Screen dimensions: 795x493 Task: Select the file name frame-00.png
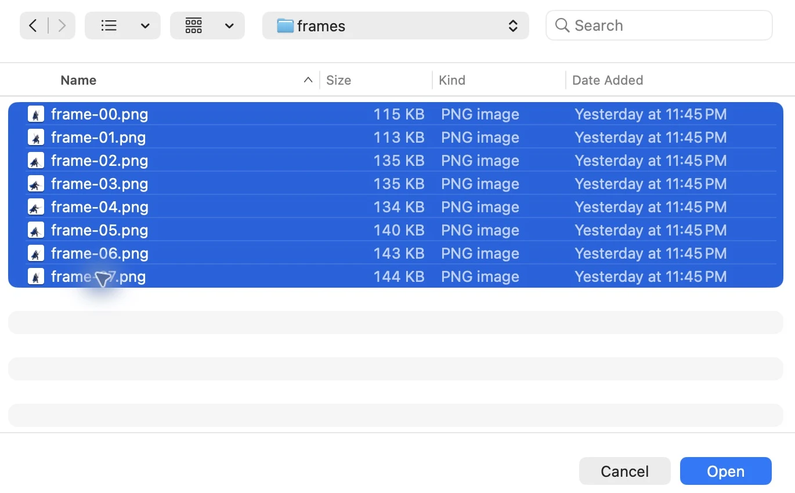coord(99,114)
